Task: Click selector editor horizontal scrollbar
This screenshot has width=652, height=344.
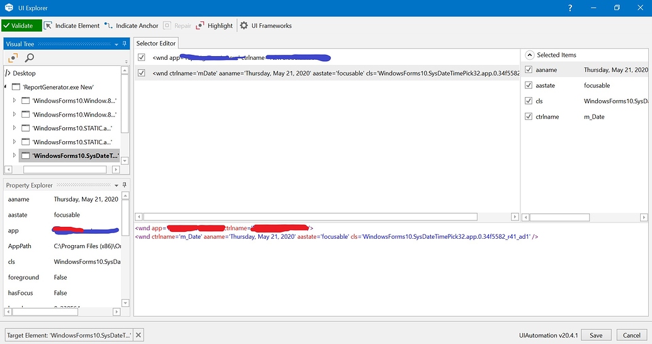Action: click(x=310, y=217)
